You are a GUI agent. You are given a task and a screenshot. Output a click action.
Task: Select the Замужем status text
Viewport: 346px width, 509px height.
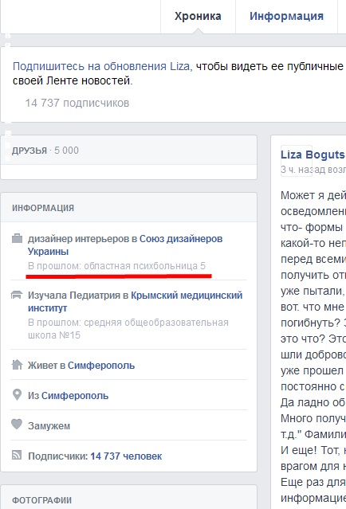pos(49,426)
